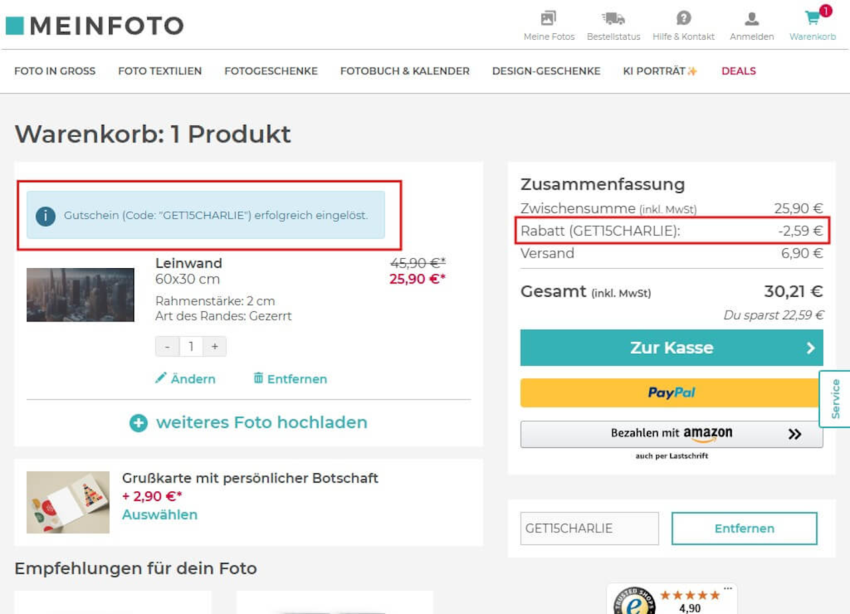Image resolution: width=850 pixels, height=614 pixels.
Task: Click the Zusammenfassung heading
Action: [602, 184]
